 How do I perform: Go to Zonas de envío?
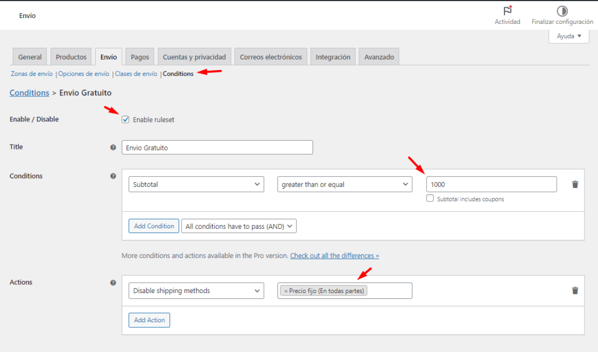click(32, 74)
